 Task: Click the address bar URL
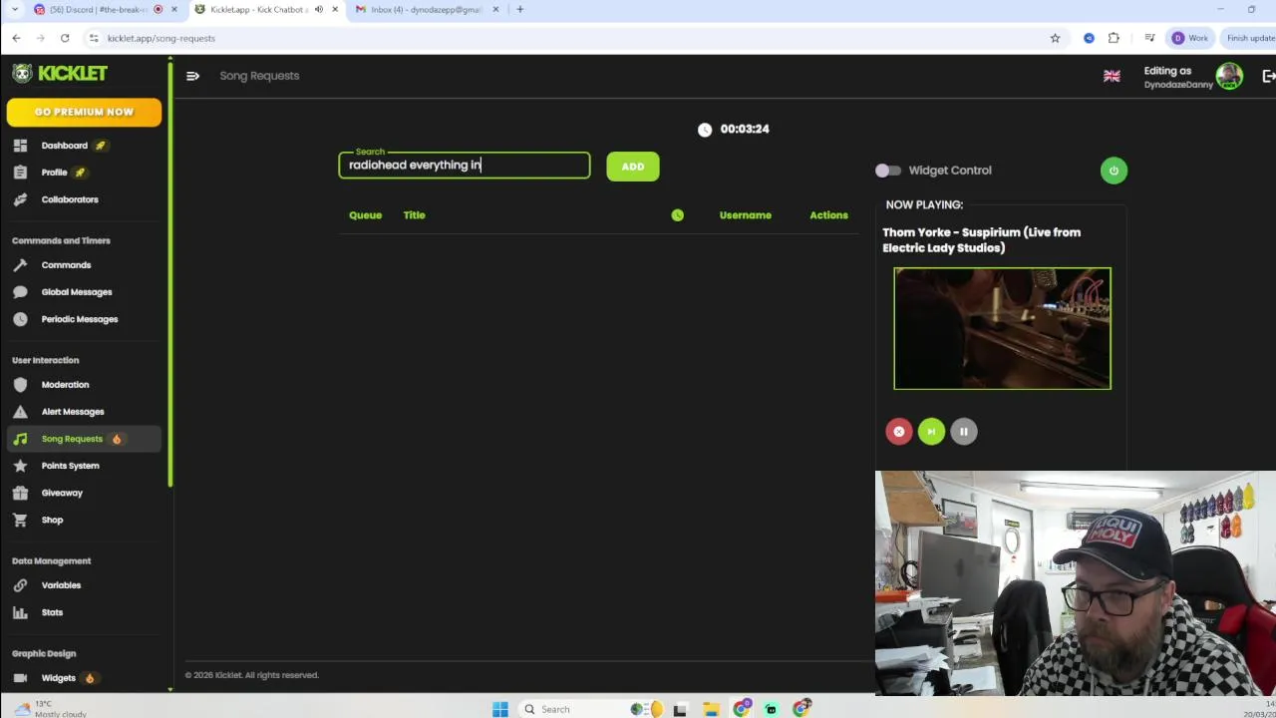point(161,38)
